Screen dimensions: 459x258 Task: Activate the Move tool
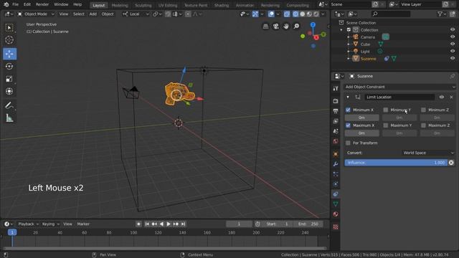point(9,54)
